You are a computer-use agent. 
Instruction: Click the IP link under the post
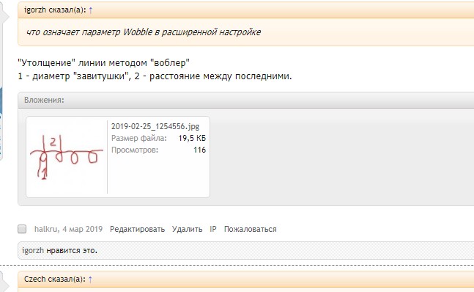[213, 229]
